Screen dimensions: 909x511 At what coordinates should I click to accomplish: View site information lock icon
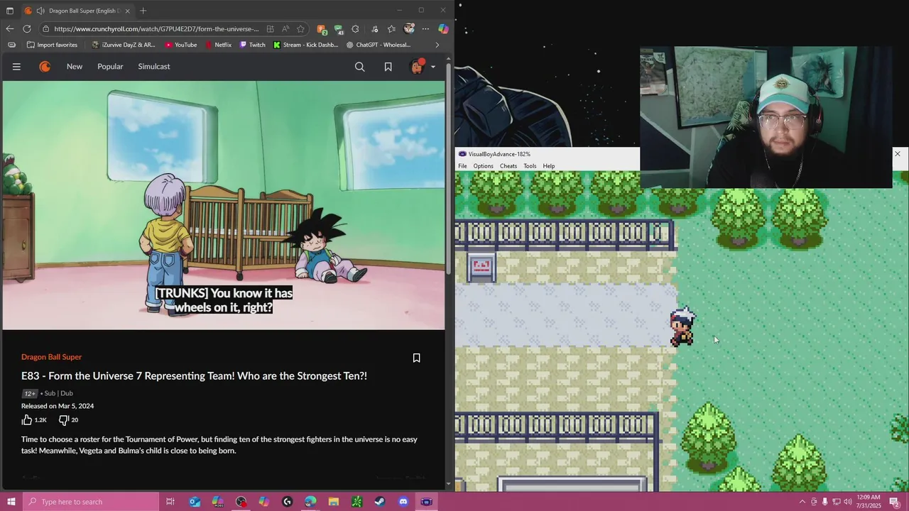point(45,29)
